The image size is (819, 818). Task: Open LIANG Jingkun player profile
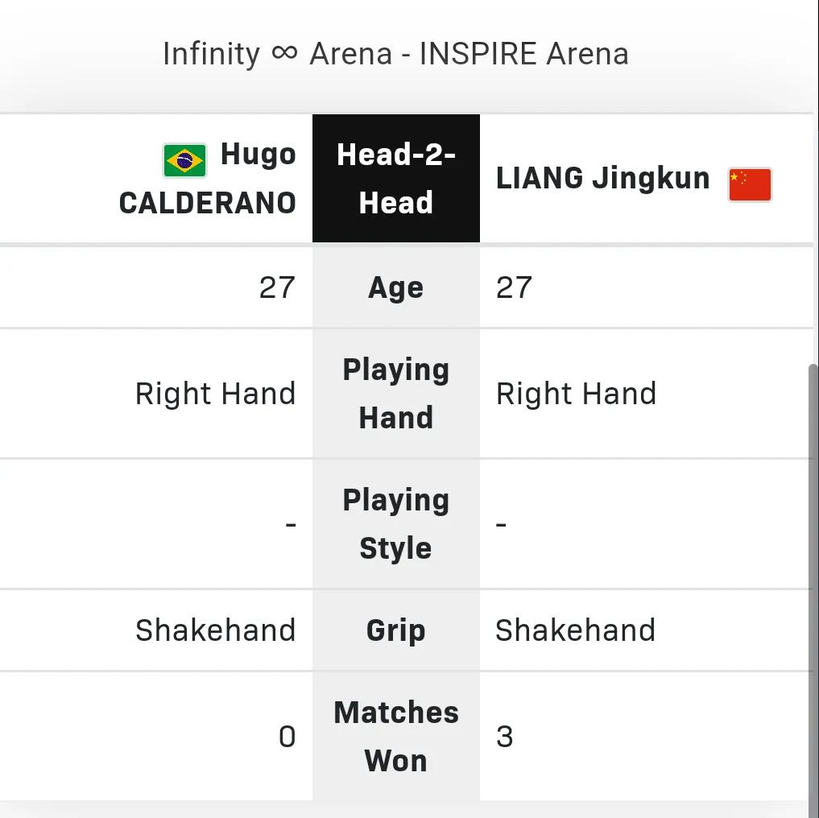pyautogui.click(x=602, y=178)
